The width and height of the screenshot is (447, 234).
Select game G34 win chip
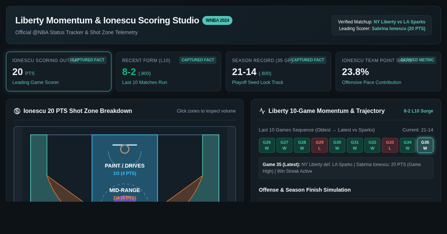point(408,145)
